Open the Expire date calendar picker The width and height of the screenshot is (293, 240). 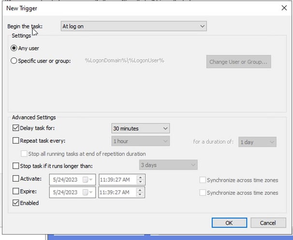[x=88, y=192]
